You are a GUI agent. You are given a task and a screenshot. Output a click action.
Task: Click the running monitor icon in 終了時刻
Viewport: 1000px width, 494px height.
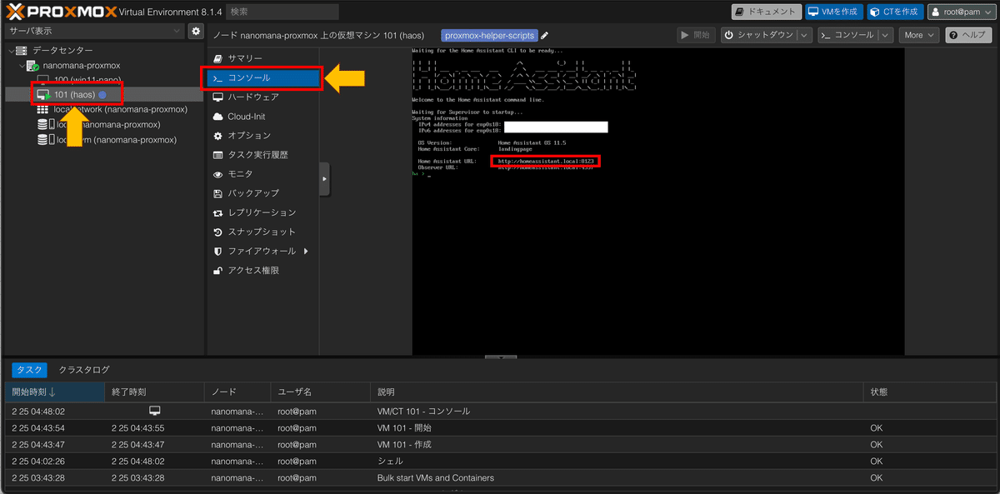pos(154,411)
